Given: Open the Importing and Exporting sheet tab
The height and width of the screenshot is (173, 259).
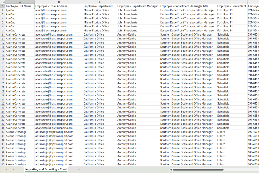Looking at the screenshot, I should click(46, 169).
